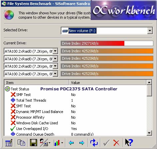Expand the first ATA100 2xRaid0 reference dropdown
This screenshot has height=149, width=157.
55,51
